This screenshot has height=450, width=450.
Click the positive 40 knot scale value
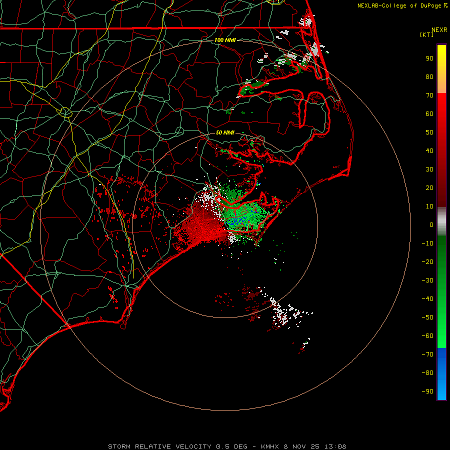coord(429,151)
